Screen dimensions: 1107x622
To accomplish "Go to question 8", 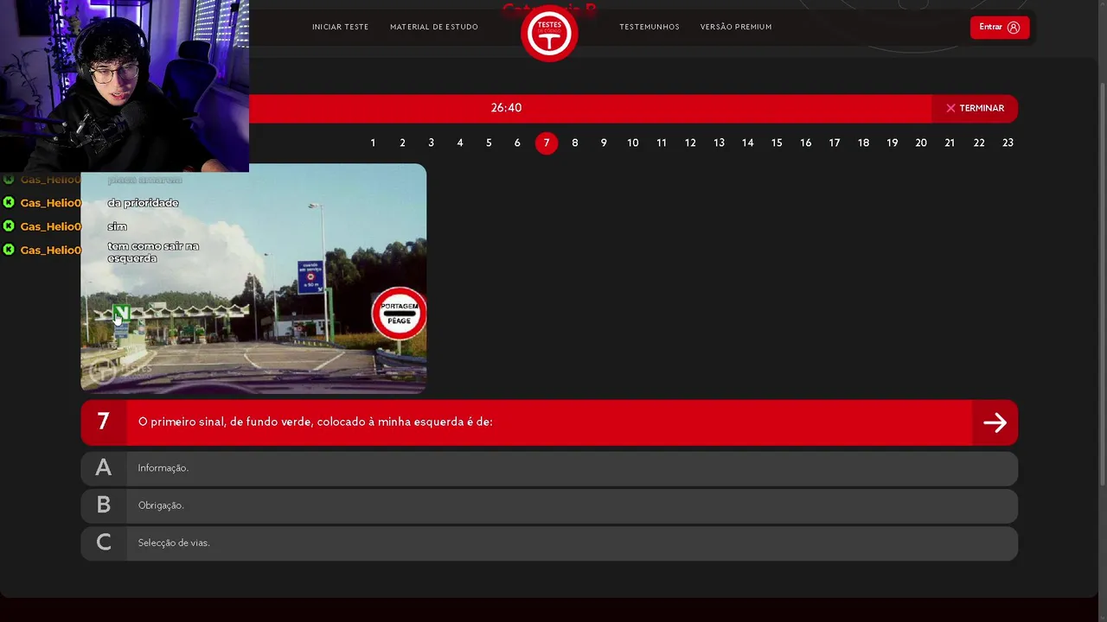I will click(575, 143).
